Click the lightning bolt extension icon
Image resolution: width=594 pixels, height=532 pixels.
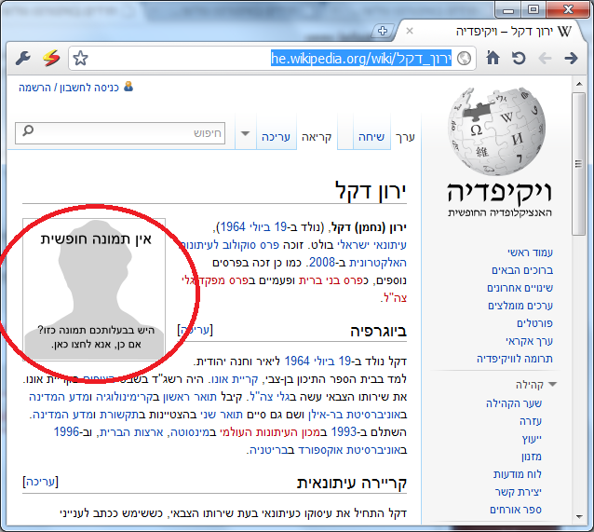click(51, 58)
